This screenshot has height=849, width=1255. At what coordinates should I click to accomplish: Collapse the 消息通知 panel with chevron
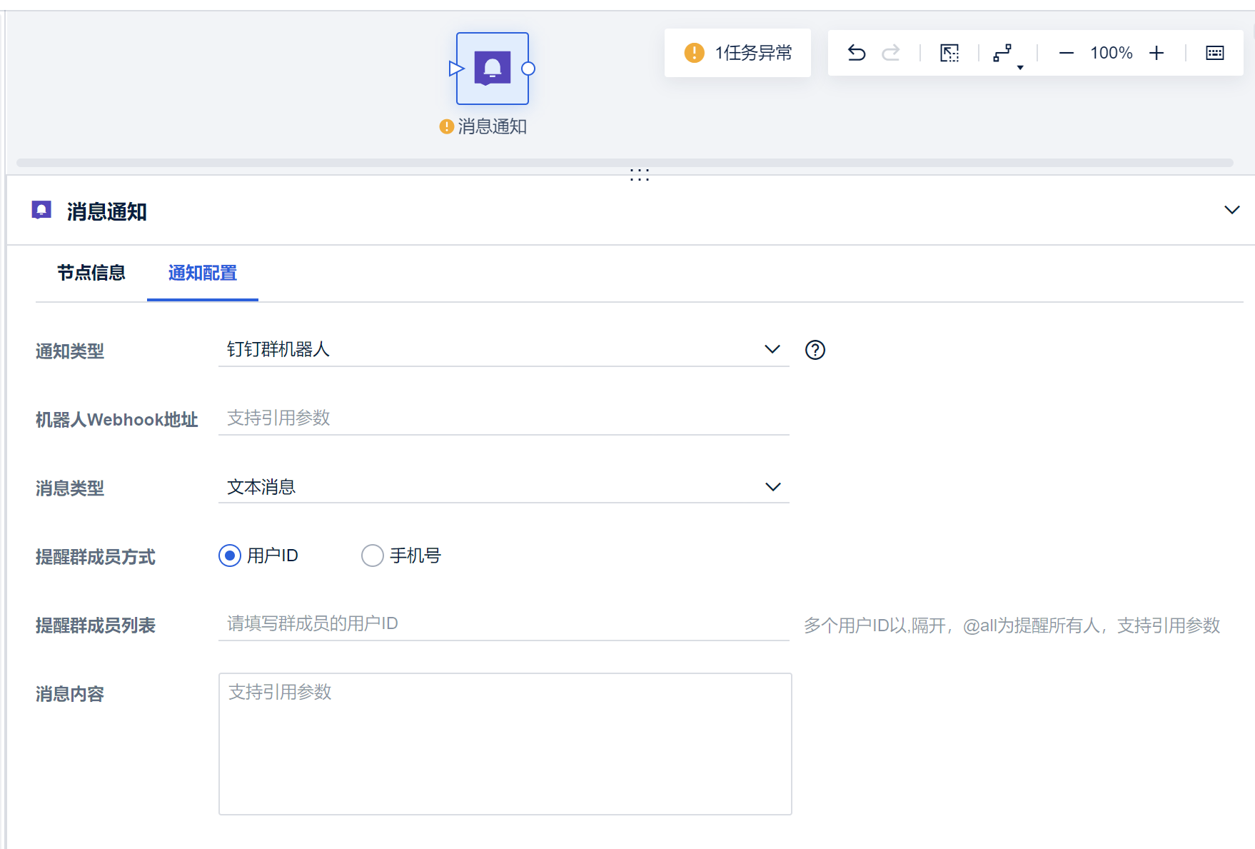click(1231, 210)
